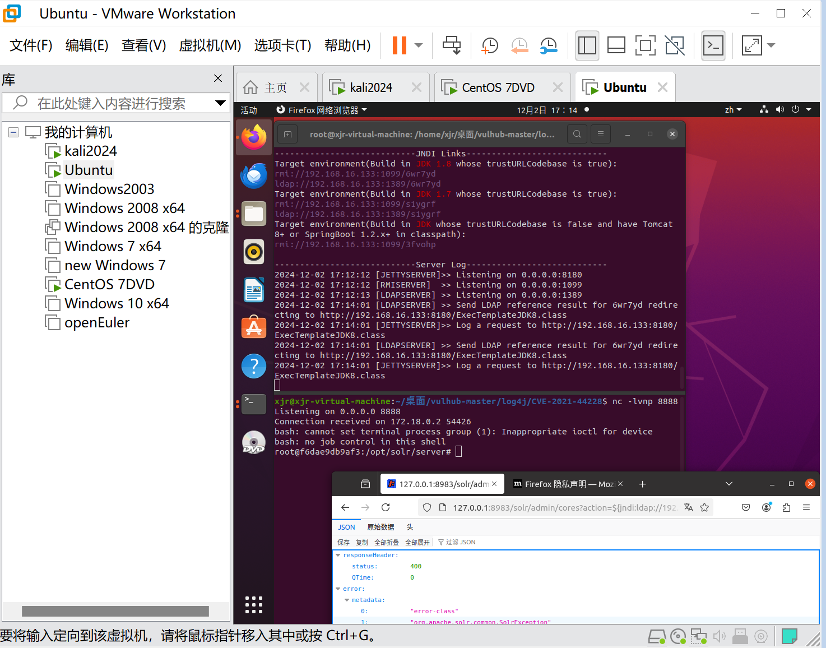
Task: Add new tab in the terminal window
Action: (x=287, y=134)
